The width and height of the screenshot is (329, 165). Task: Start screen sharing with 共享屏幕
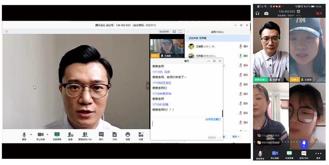(57, 135)
